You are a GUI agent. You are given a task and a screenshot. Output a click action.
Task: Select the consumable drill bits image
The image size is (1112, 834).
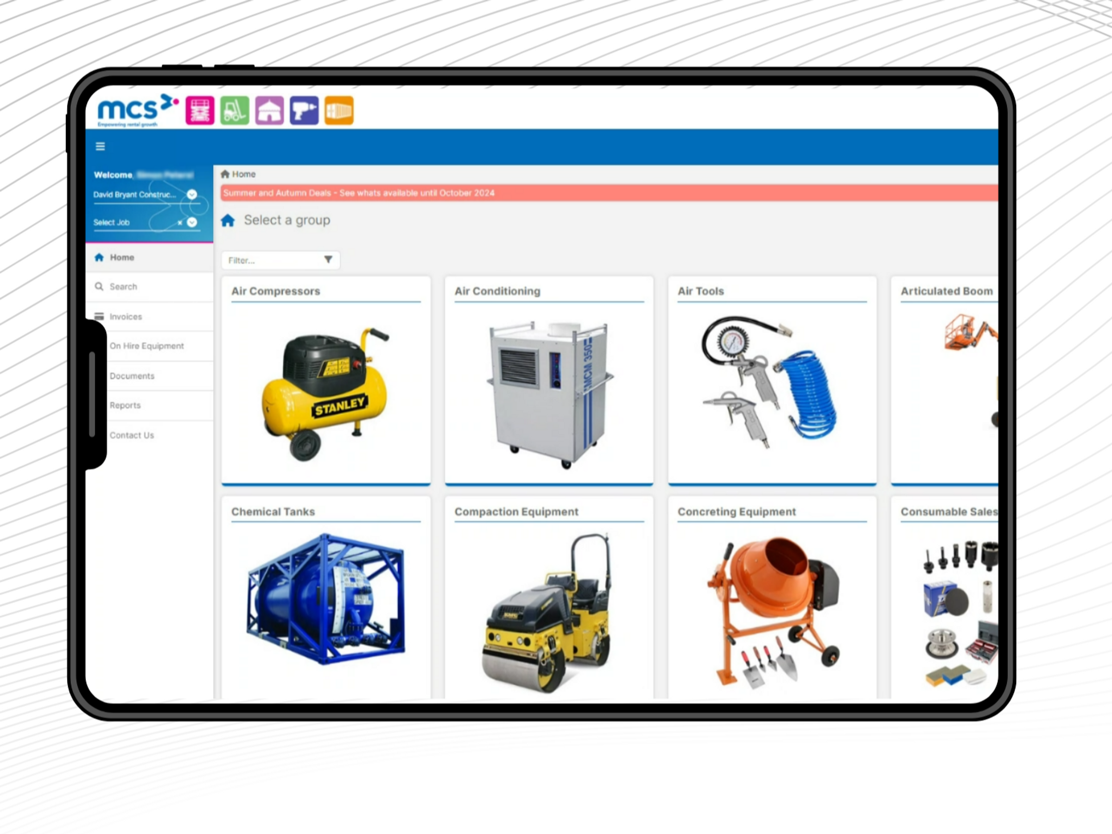coord(960,613)
